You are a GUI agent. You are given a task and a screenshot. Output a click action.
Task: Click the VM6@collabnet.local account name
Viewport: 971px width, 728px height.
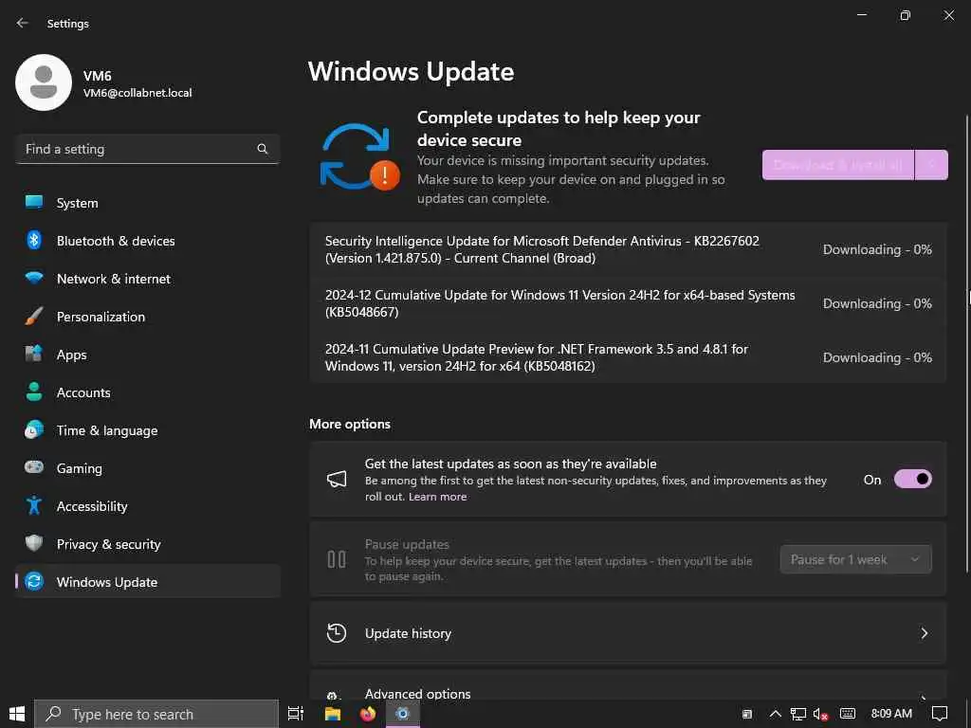tap(137, 93)
